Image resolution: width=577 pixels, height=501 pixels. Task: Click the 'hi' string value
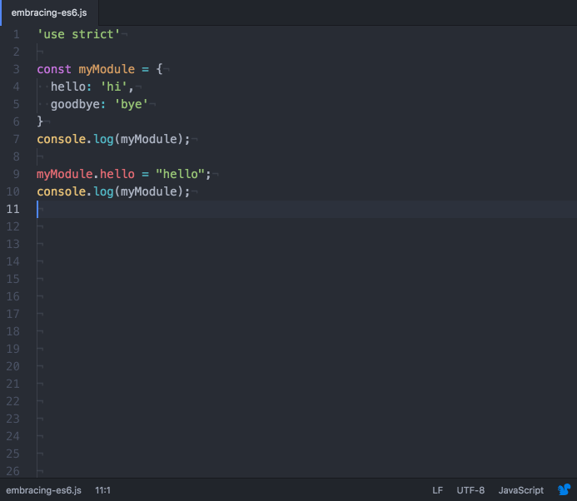tap(114, 87)
